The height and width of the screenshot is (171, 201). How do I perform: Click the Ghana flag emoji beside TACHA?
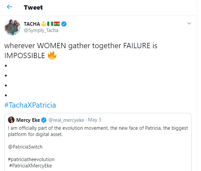pos(57,24)
